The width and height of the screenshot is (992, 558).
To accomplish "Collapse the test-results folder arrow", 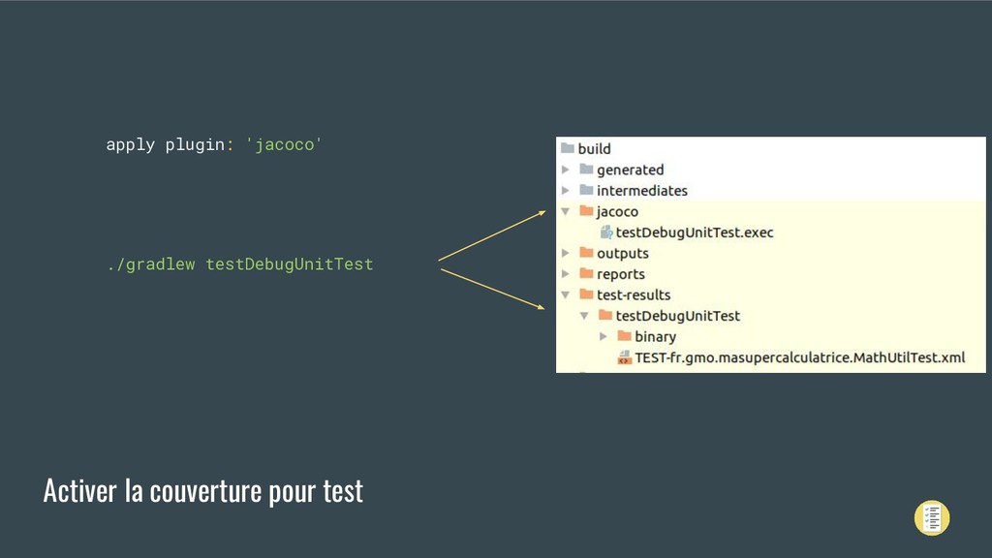I will pyautogui.click(x=566, y=294).
